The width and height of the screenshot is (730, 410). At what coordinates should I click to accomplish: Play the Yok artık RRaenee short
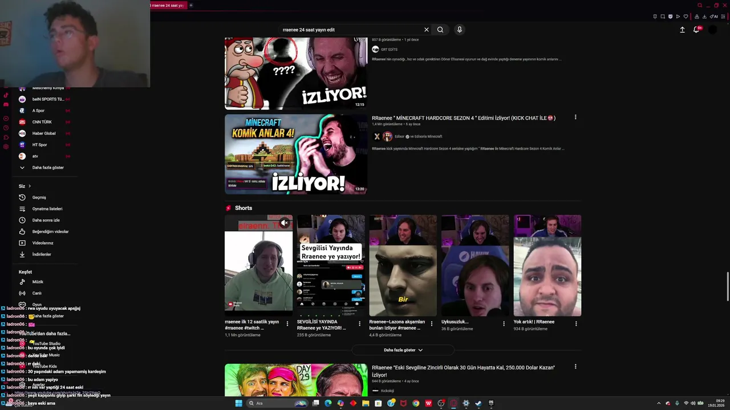(547, 265)
